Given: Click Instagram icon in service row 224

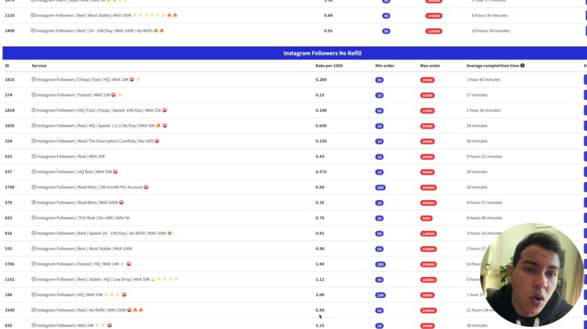Looking at the screenshot, I should [x=33, y=140].
